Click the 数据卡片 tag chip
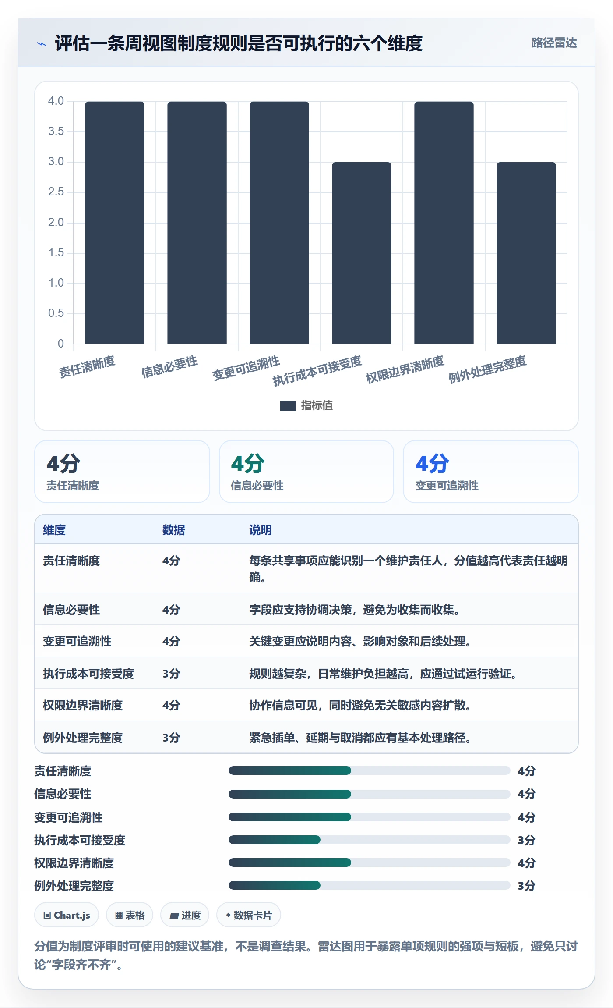613x1008 pixels. pos(249,915)
